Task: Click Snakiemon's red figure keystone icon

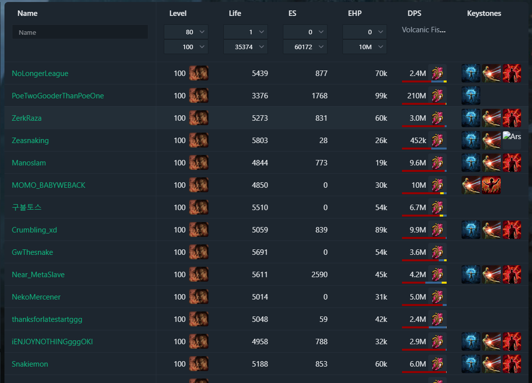Action: tap(512, 364)
